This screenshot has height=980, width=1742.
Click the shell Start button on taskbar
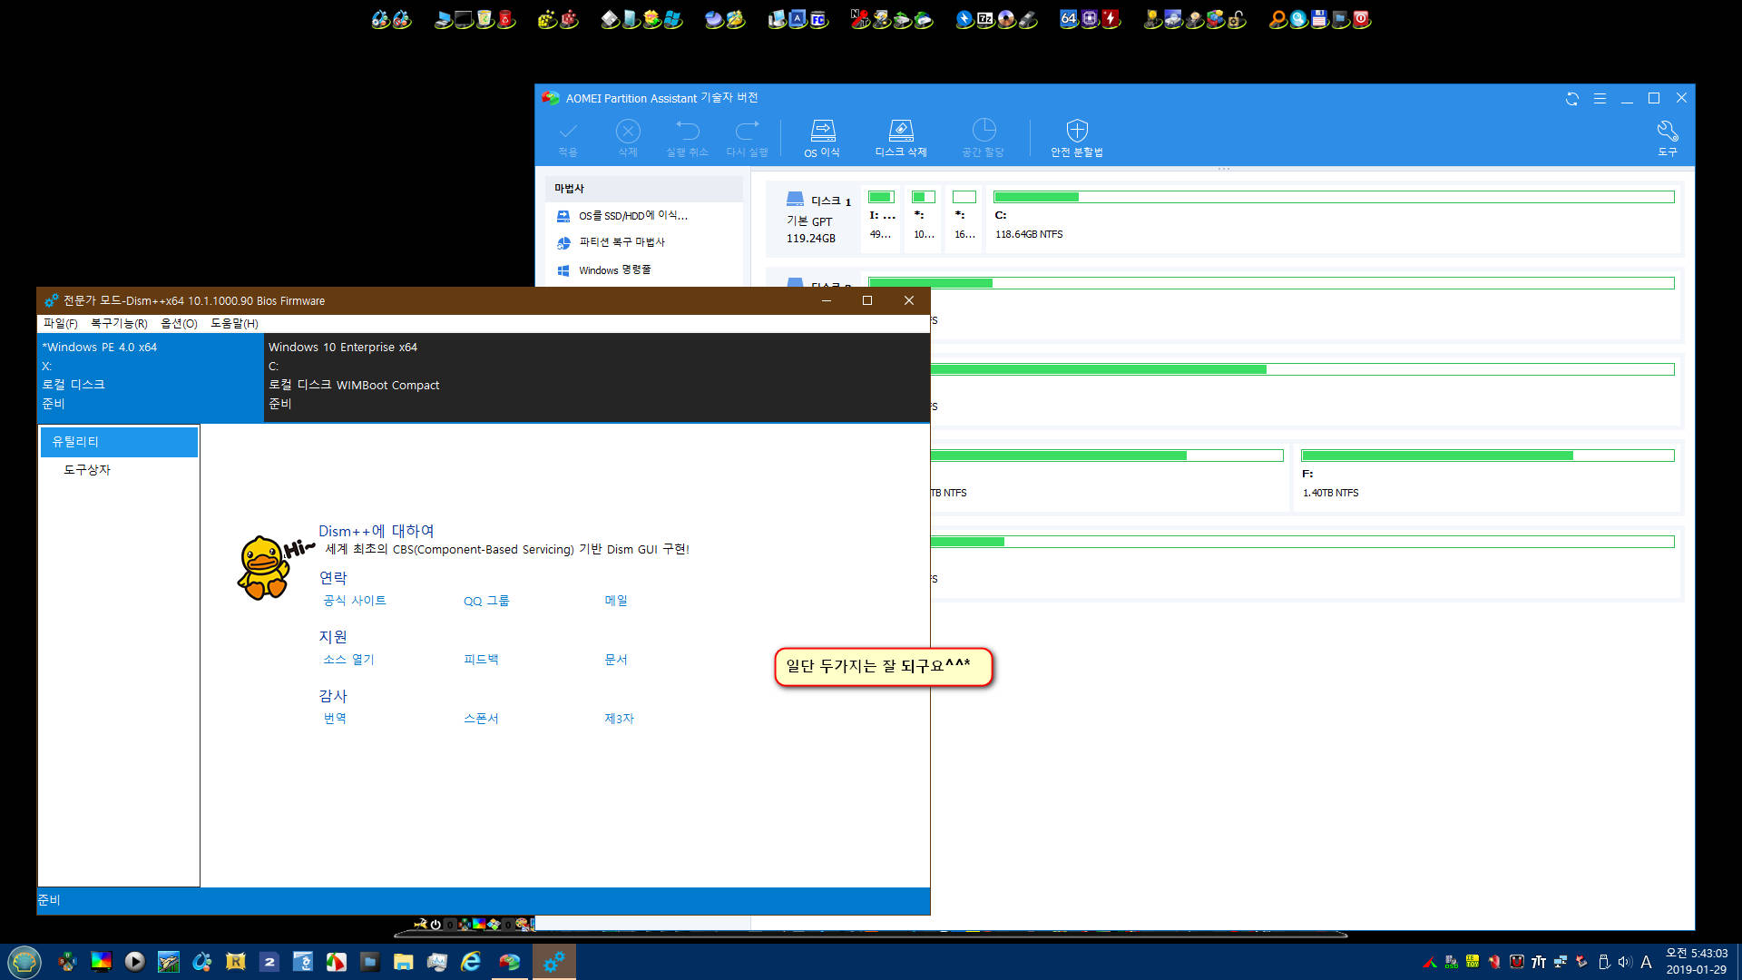click(24, 962)
